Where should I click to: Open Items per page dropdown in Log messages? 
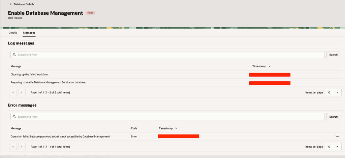[x=333, y=92]
